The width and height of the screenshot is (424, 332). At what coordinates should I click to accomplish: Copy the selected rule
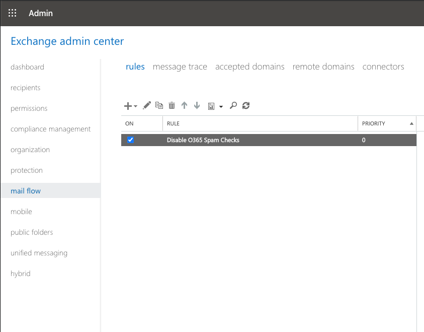pos(159,105)
